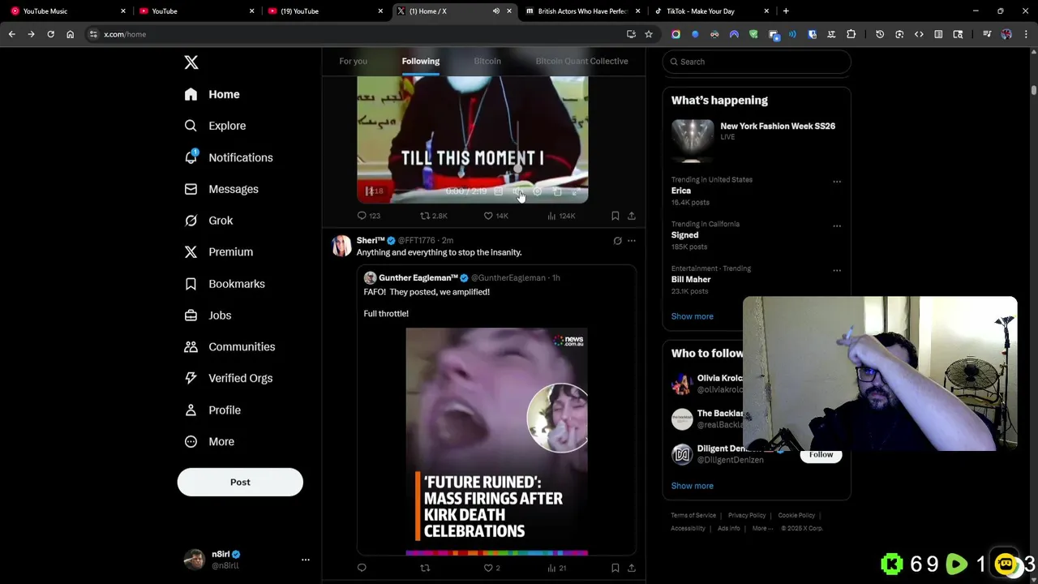Image resolution: width=1038 pixels, height=584 pixels.
Task: Open Verified Orgs in the sidebar
Action: [x=228, y=378]
